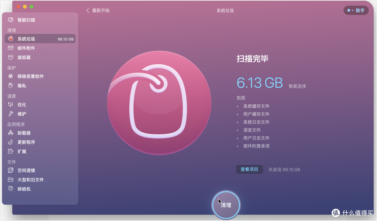Select 邮件附件 sidebar item
Viewport: 377px width, 221px height.
40,48
